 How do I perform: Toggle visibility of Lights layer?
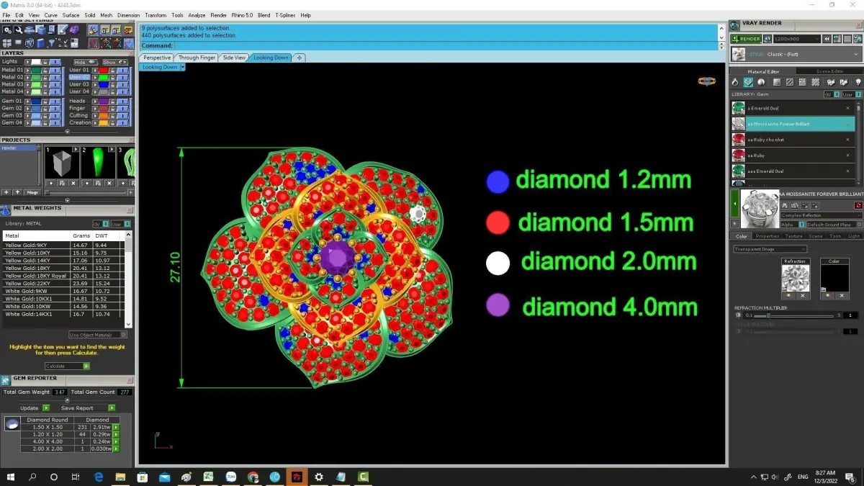click(x=55, y=62)
